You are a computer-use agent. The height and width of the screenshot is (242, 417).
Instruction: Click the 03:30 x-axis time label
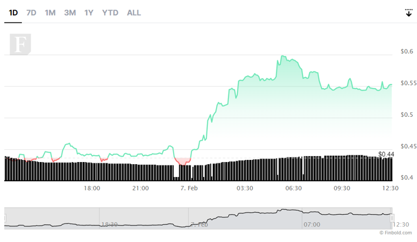[245, 188]
